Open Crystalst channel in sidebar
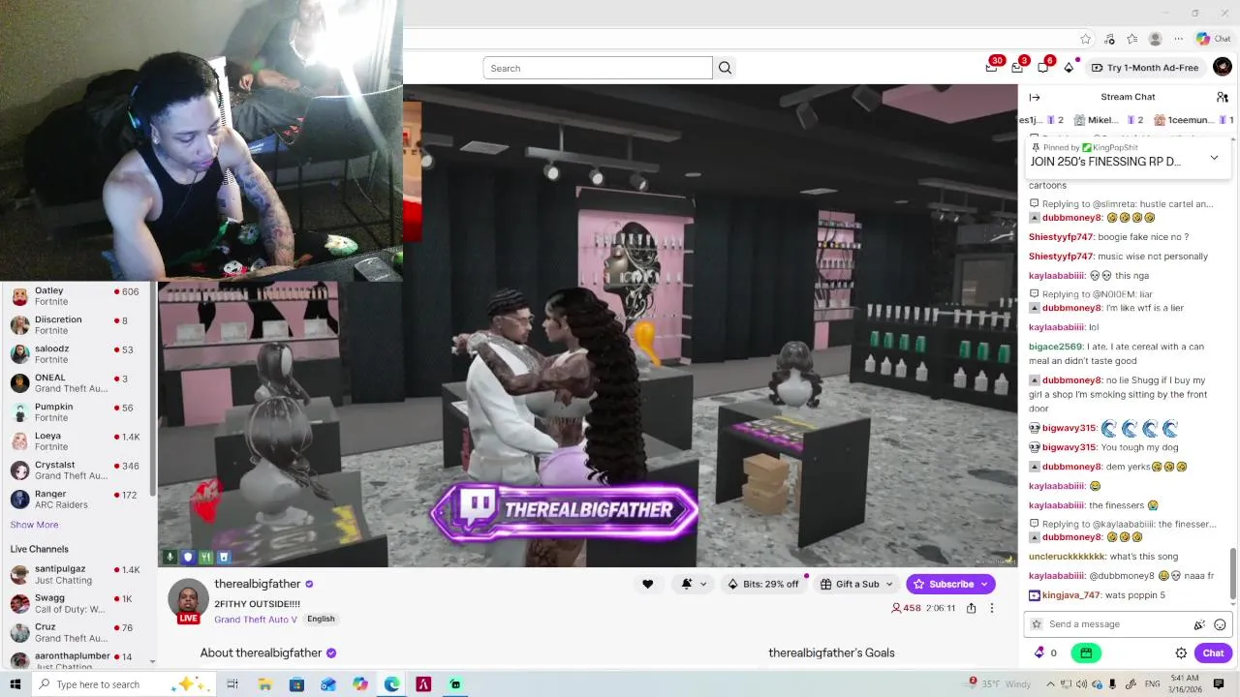This screenshot has height=697, width=1240. pyautogui.click(x=77, y=470)
